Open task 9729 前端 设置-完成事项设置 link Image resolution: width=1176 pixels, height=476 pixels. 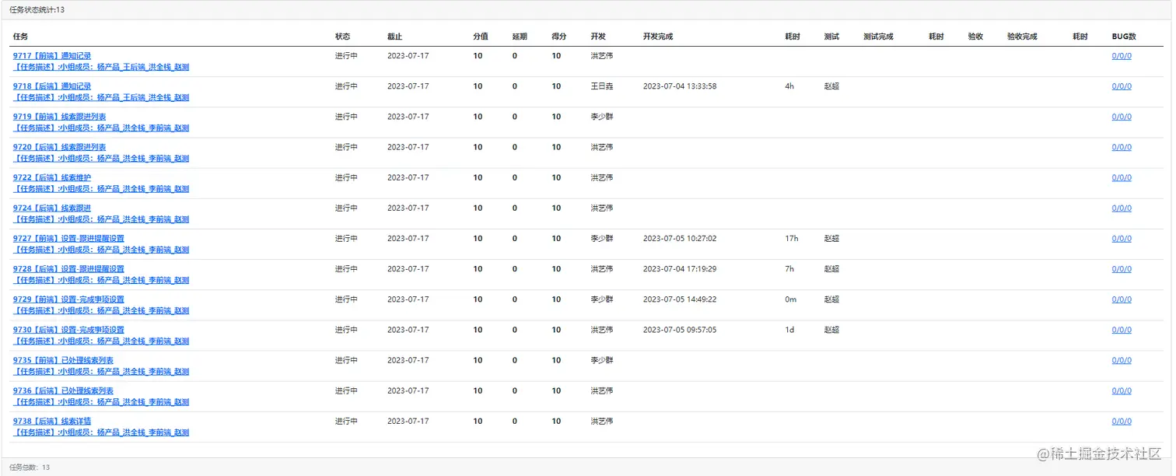pos(68,299)
